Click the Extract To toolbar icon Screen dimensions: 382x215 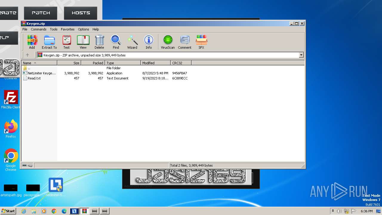pos(49,42)
